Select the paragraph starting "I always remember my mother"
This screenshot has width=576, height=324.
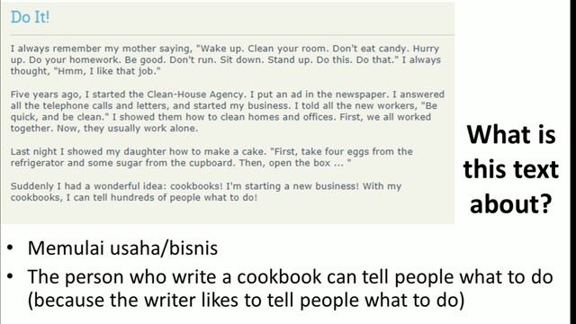tap(226, 60)
